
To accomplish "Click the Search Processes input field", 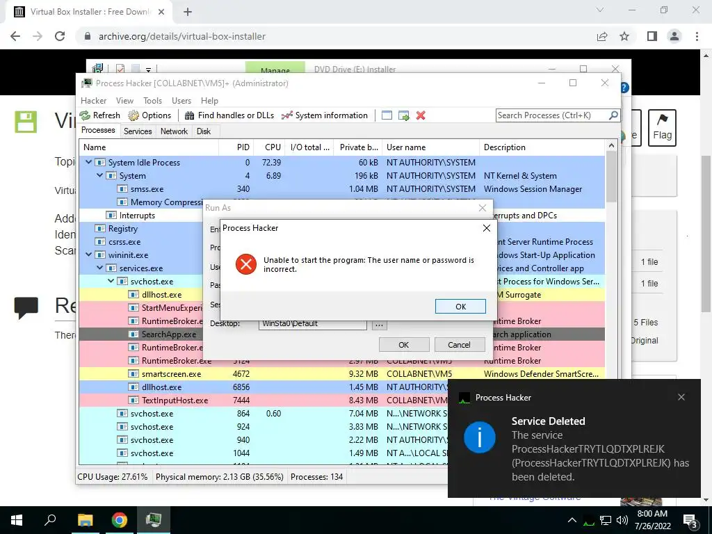I will [x=551, y=115].
